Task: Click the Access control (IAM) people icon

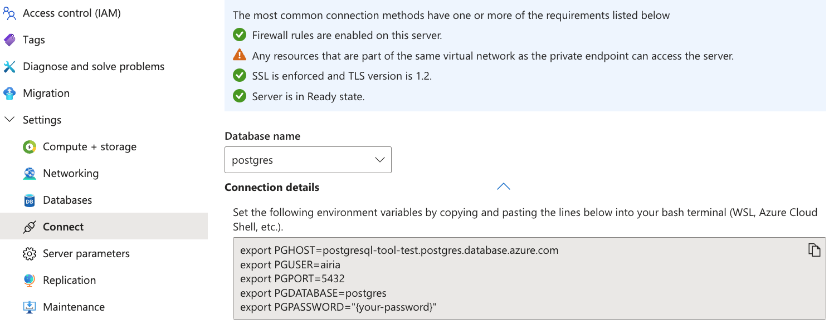Action: tap(9, 13)
